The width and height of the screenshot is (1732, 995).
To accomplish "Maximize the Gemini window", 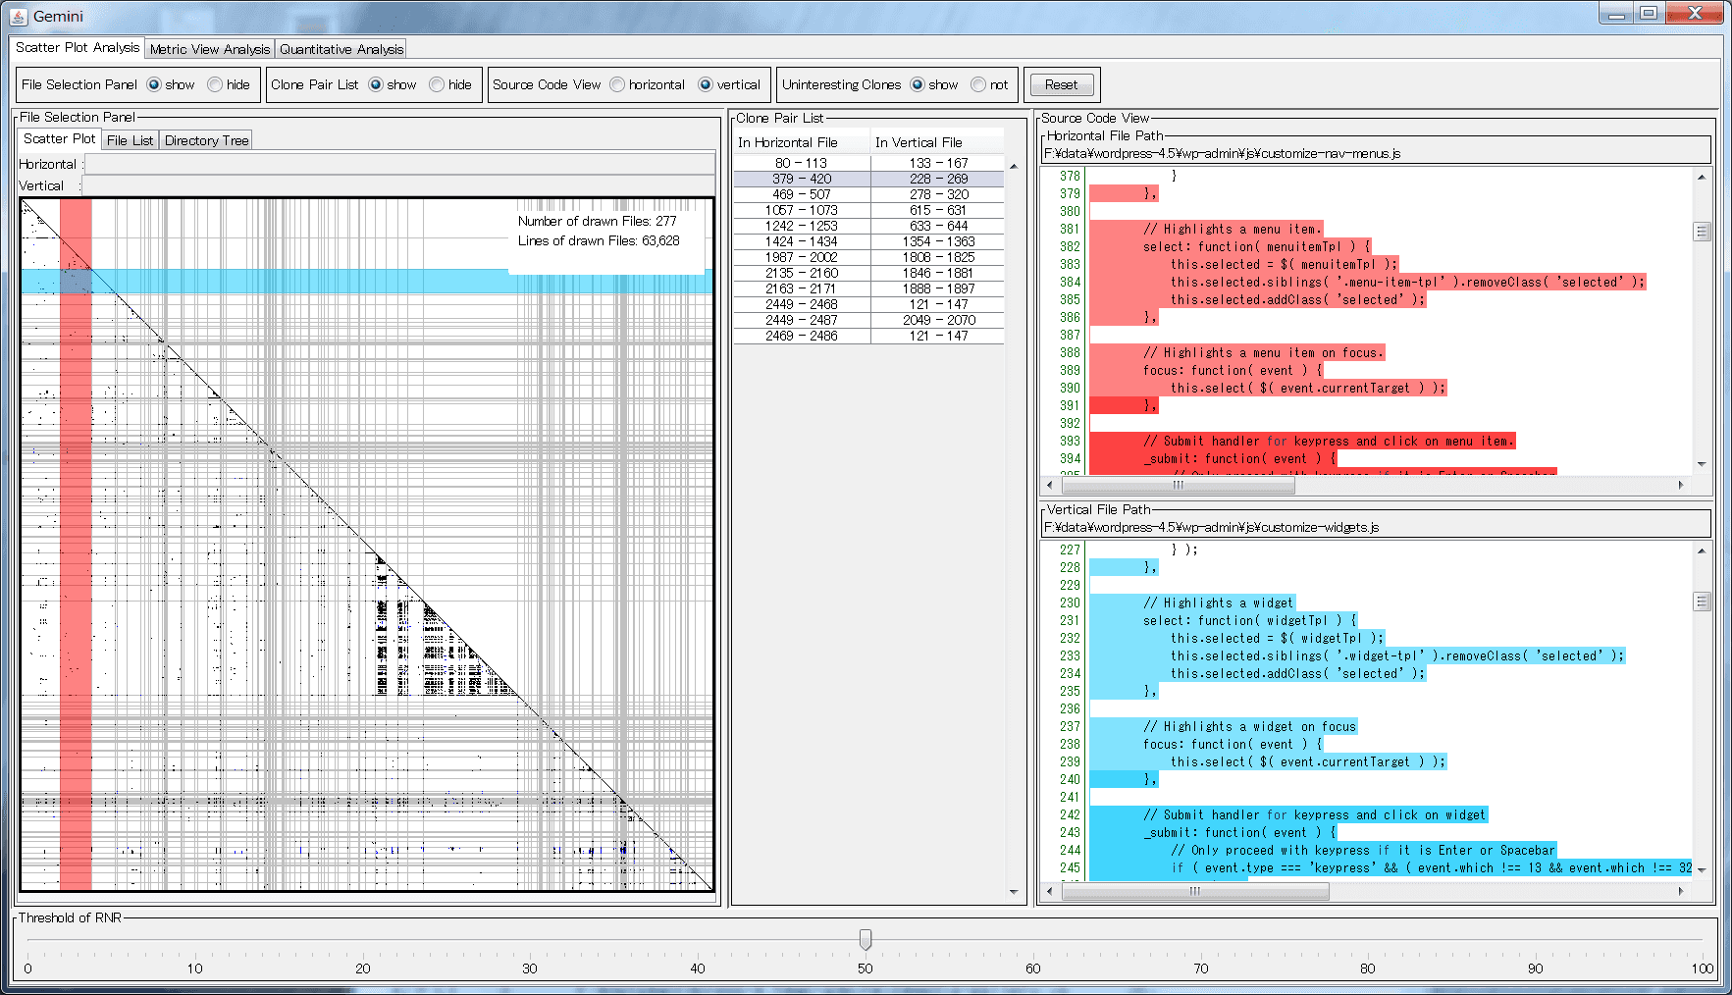I will pos(1649,13).
